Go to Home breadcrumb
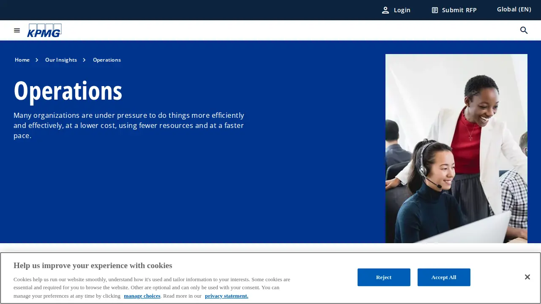This screenshot has height=304, width=541. (x=22, y=60)
